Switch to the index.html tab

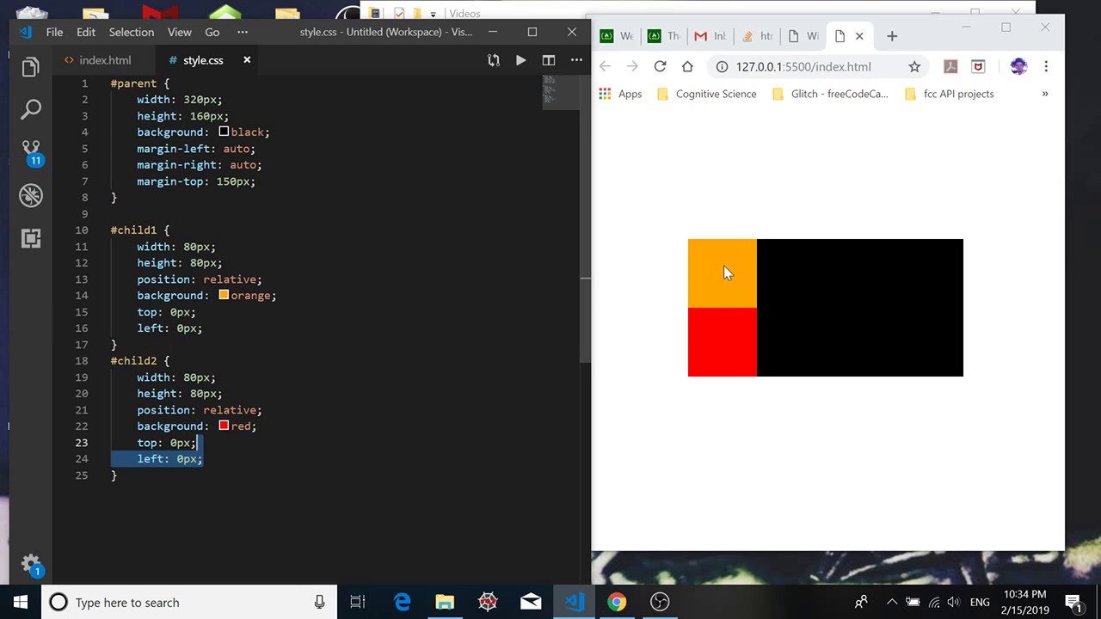105,60
